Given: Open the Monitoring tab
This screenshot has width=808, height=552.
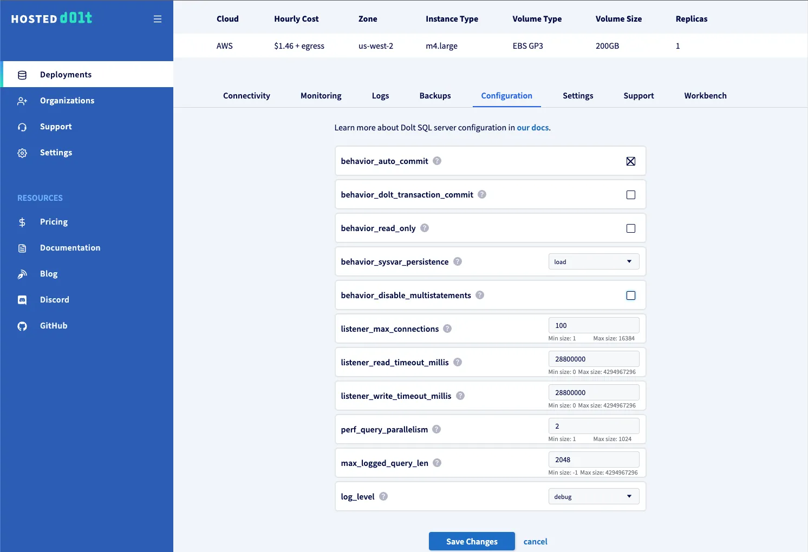Looking at the screenshot, I should coord(321,96).
